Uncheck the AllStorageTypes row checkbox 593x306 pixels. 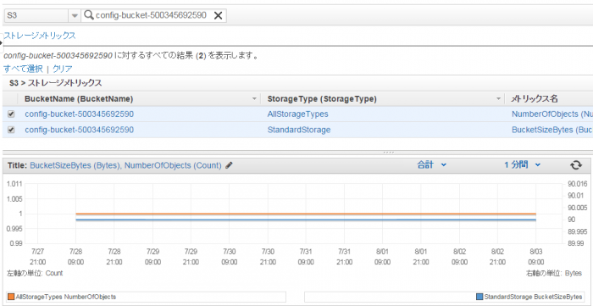[x=11, y=114]
